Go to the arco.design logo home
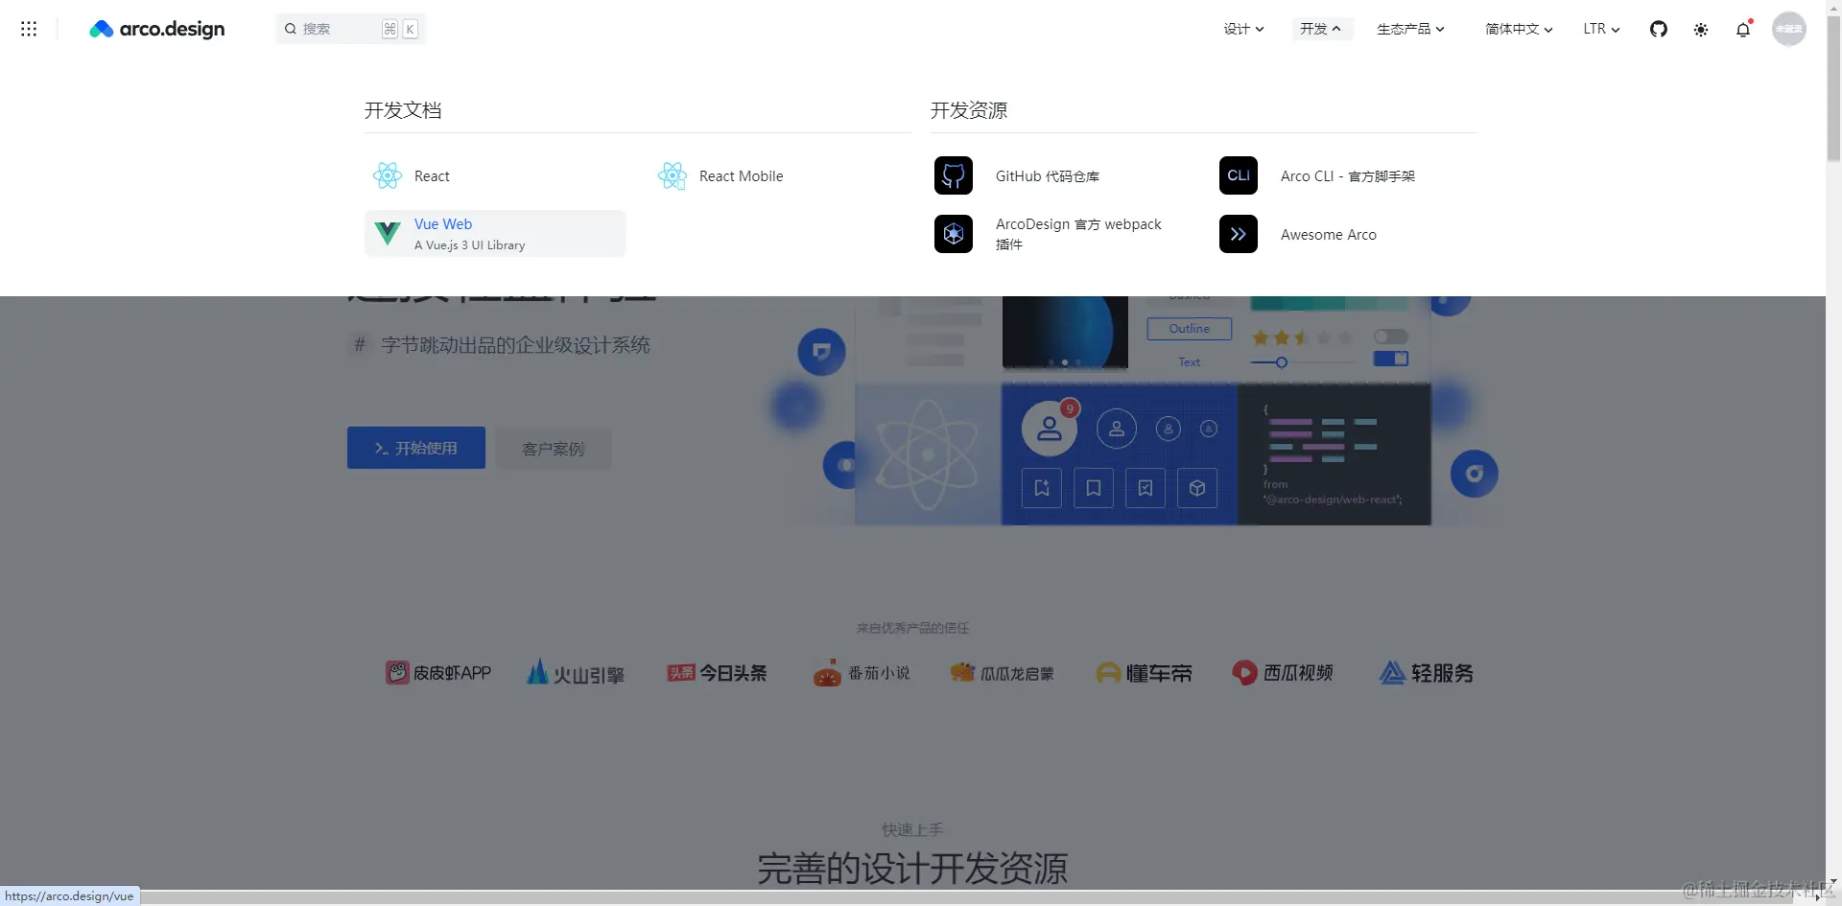1842x906 pixels. coord(157,29)
